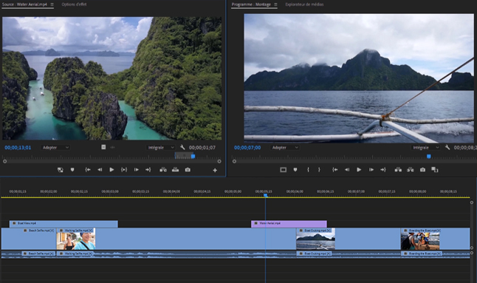Switch to the Options d'effet tab

[x=74, y=4]
